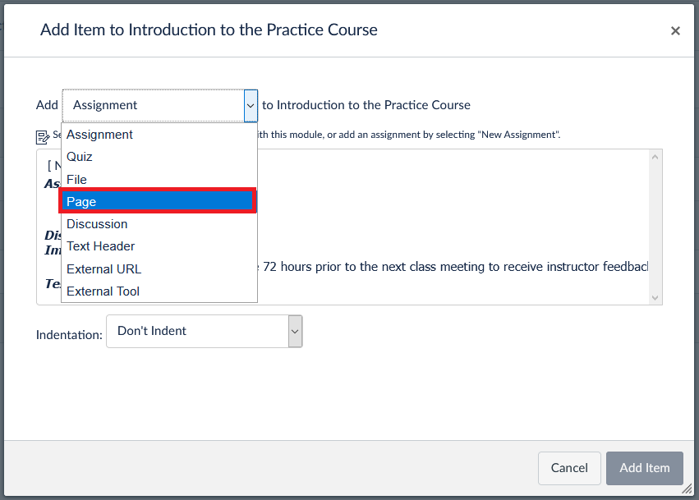Screen dimensions: 699x500
Task: Click the assignment notepad icon
Action: point(43,137)
